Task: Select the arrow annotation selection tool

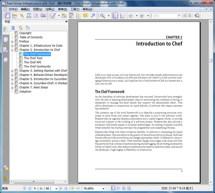Action: [x=22, y=15]
